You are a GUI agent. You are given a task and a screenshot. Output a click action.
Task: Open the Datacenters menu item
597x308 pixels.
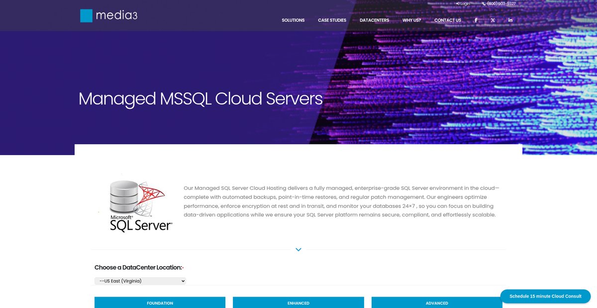(x=375, y=20)
